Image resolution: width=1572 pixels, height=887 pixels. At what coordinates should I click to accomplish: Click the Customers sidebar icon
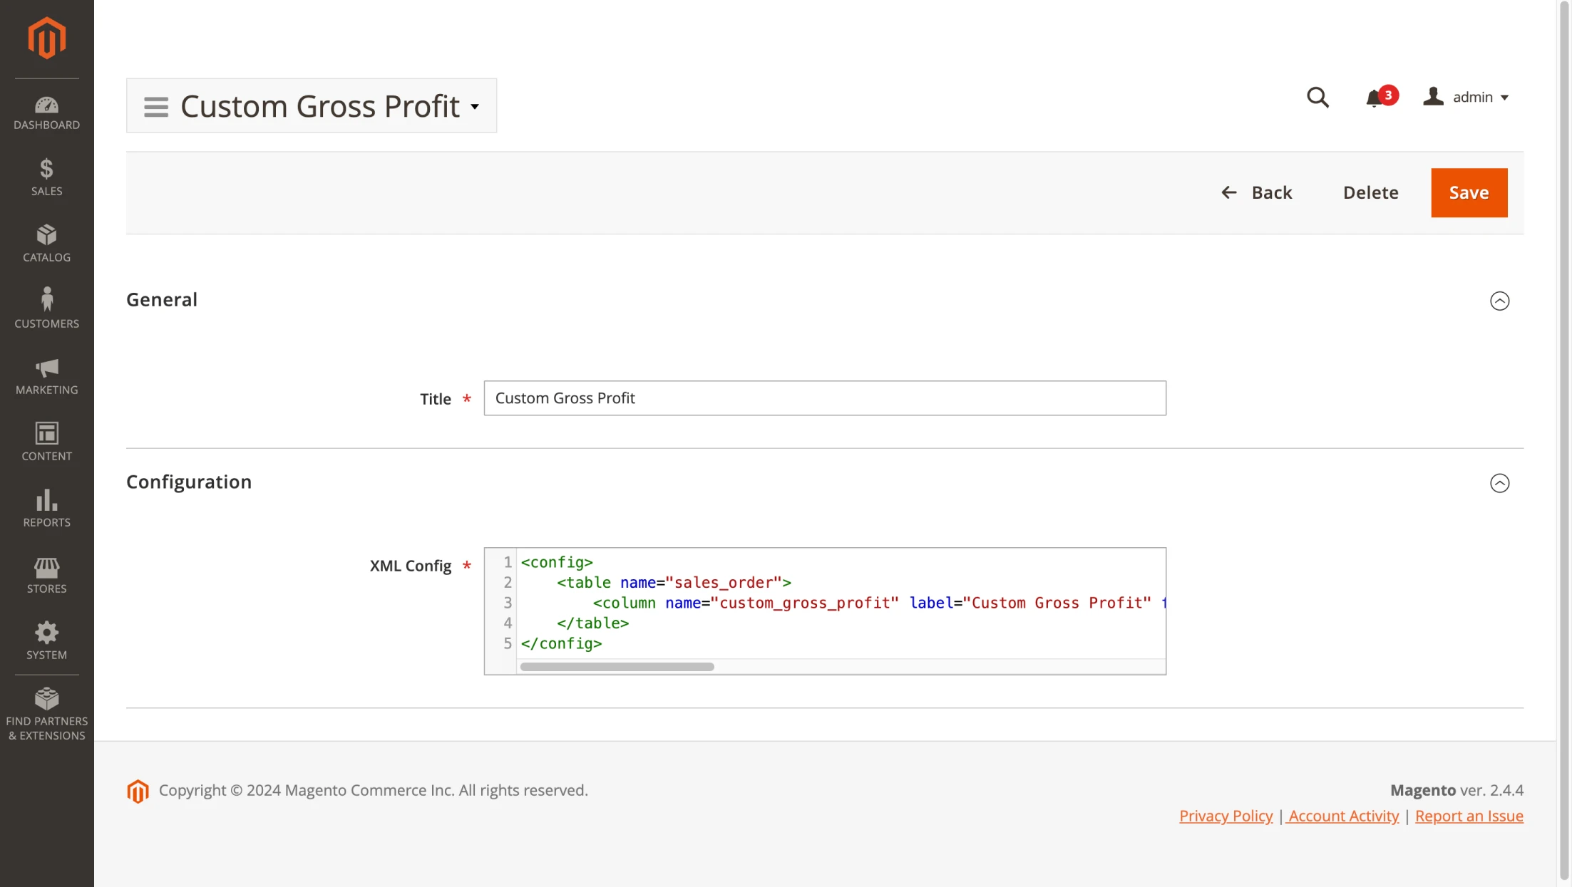pos(46,306)
